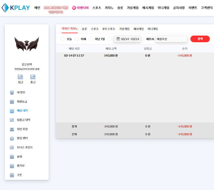Image resolution: width=214 pixels, height=190 pixels.
Task: Open the 제조사 provider dropdown
Action: [x=171, y=39]
